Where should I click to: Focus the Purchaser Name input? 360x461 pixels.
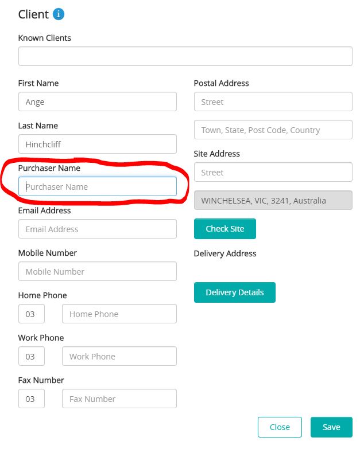97,187
